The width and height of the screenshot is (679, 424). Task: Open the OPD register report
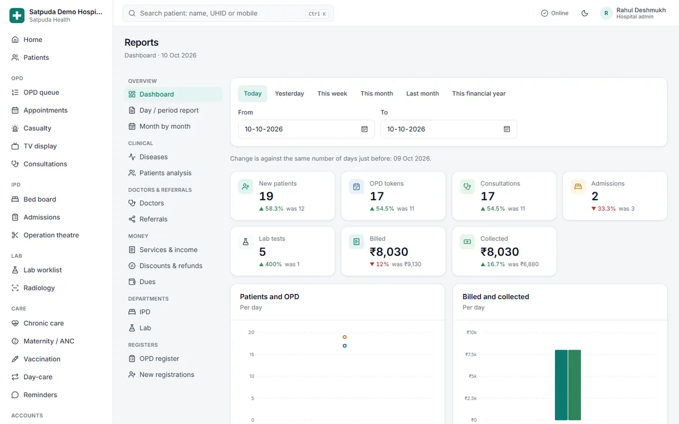[x=173, y=358]
